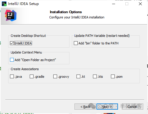Click the installer icon in title bar
The image size is (148, 114).
pyautogui.click(x=4, y=4)
